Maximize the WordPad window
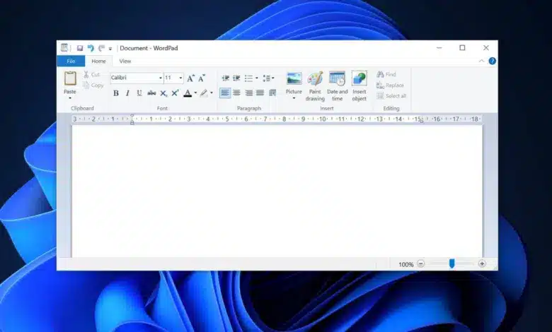552x332 pixels. tap(462, 48)
